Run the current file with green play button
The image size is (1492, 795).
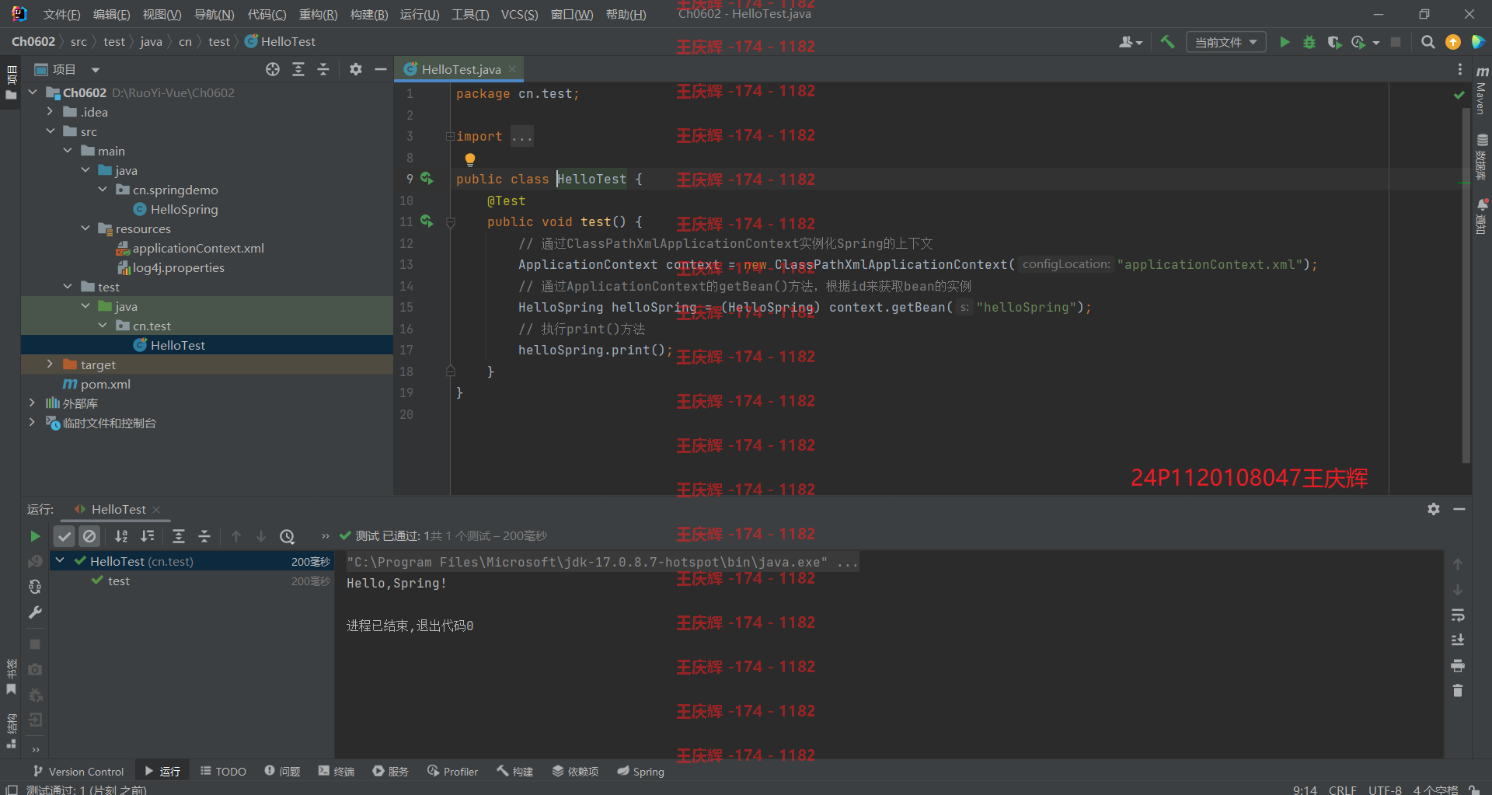point(1285,42)
